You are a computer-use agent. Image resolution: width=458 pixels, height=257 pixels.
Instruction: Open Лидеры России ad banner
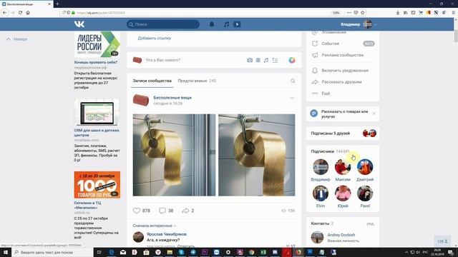pos(97,44)
